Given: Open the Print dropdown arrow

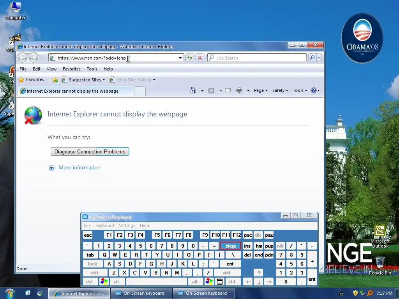Looking at the screenshot, I should point(248,90).
